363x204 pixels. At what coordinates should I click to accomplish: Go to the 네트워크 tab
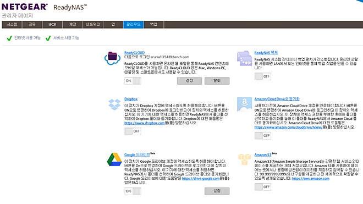(93, 25)
